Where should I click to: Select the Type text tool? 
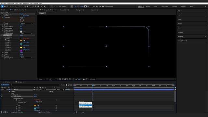pyautogui.click(x=30, y=6)
